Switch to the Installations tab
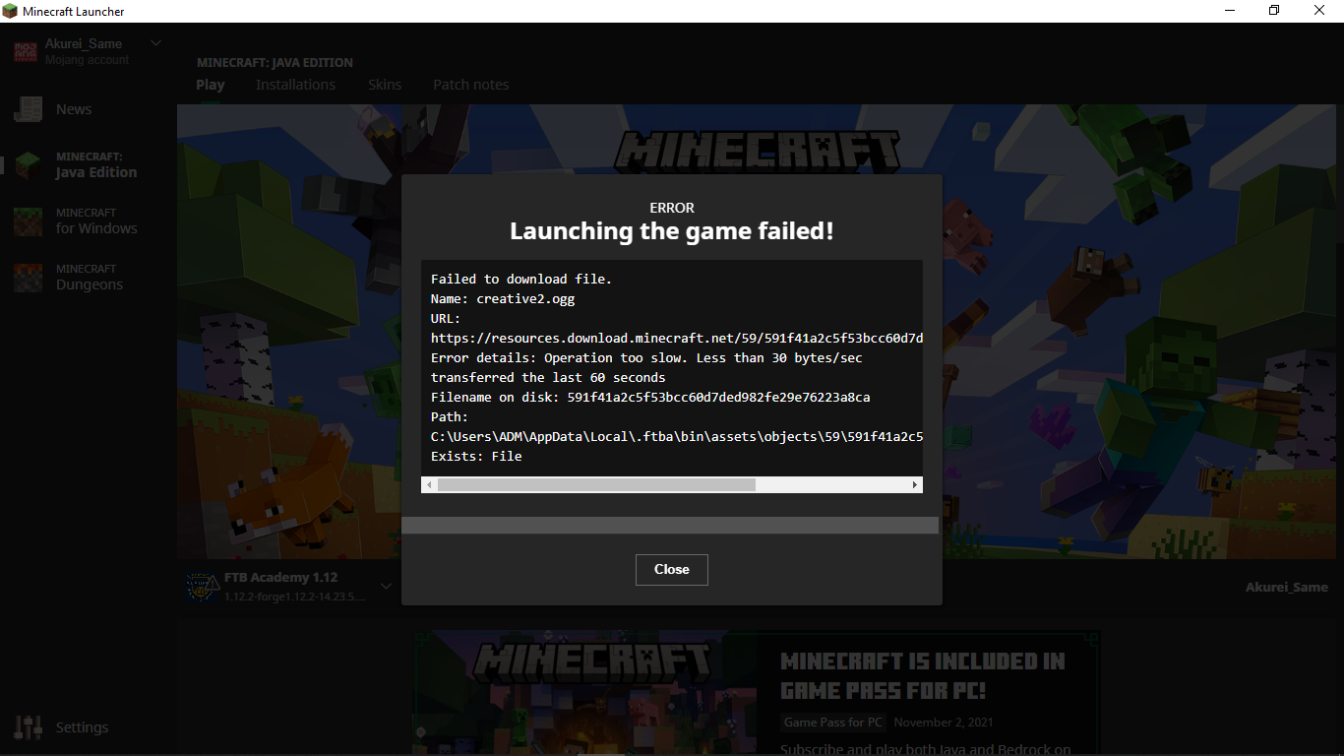 click(x=295, y=85)
